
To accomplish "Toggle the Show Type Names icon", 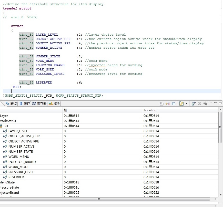I will tap(161, 103).
